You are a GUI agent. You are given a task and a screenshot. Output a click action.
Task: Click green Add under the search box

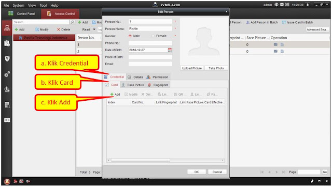20,29
